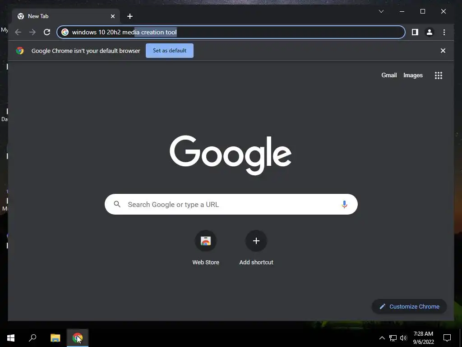This screenshot has width=462, height=347.
Task: Open the Google apps grid icon
Action: coord(439,75)
